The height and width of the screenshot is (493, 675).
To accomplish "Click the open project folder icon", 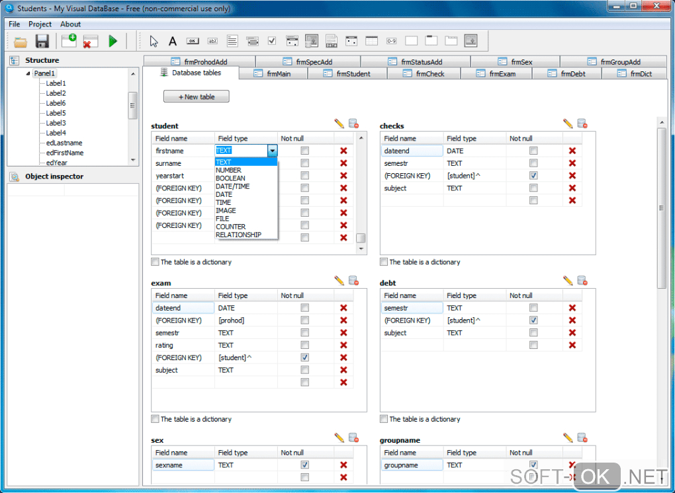I will click(21, 42).
